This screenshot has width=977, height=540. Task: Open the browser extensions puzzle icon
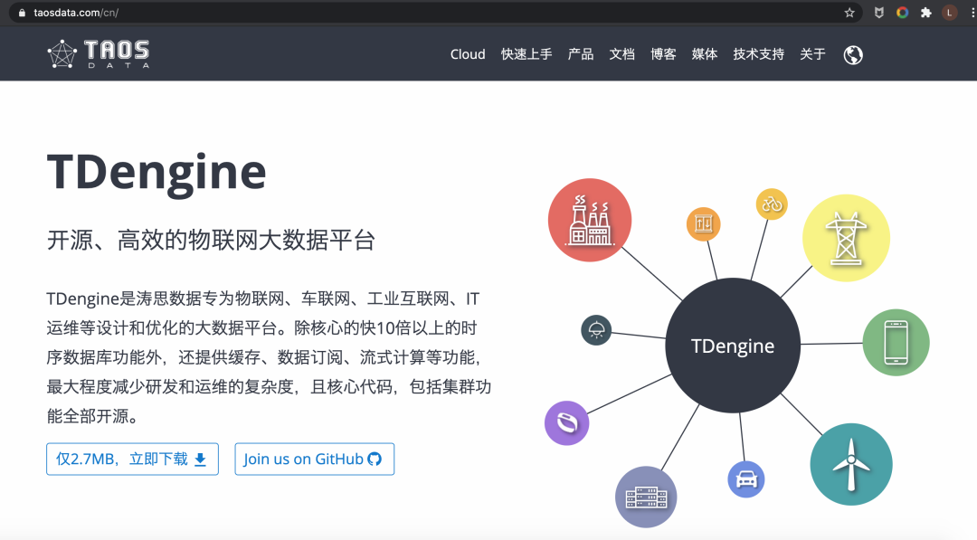pyautogui.click(x=926, y=13)
